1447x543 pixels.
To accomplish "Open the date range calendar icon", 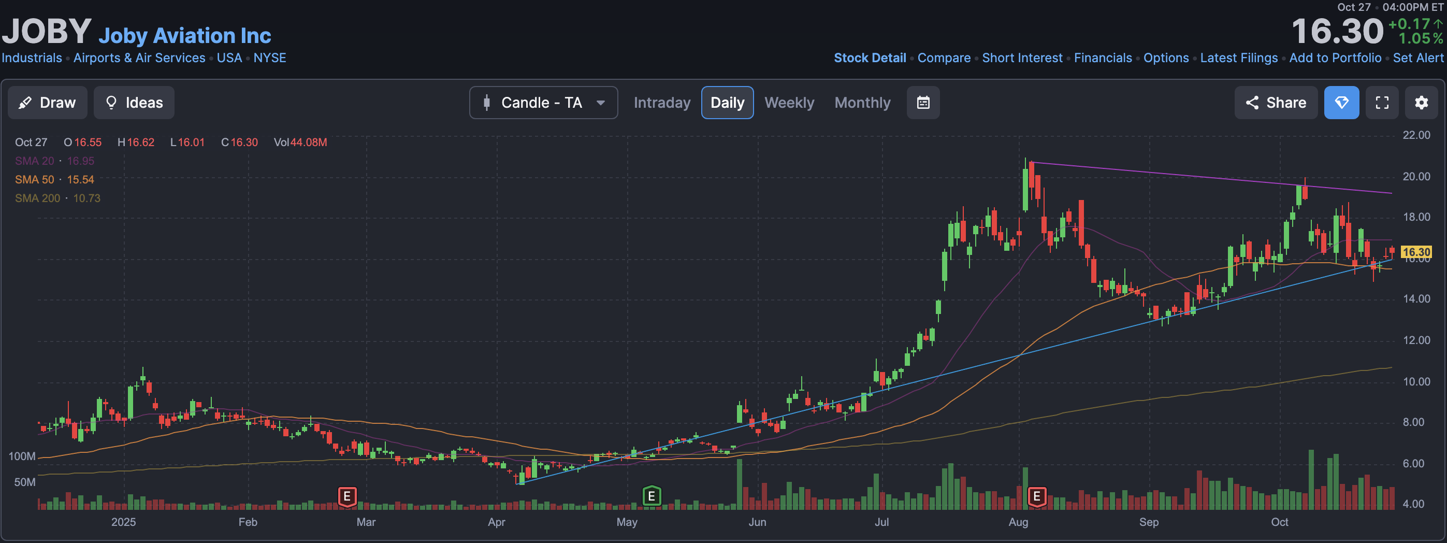I will [923, 102].
